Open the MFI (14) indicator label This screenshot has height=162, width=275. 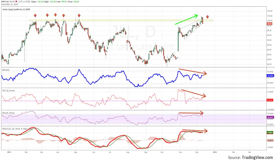6,70
